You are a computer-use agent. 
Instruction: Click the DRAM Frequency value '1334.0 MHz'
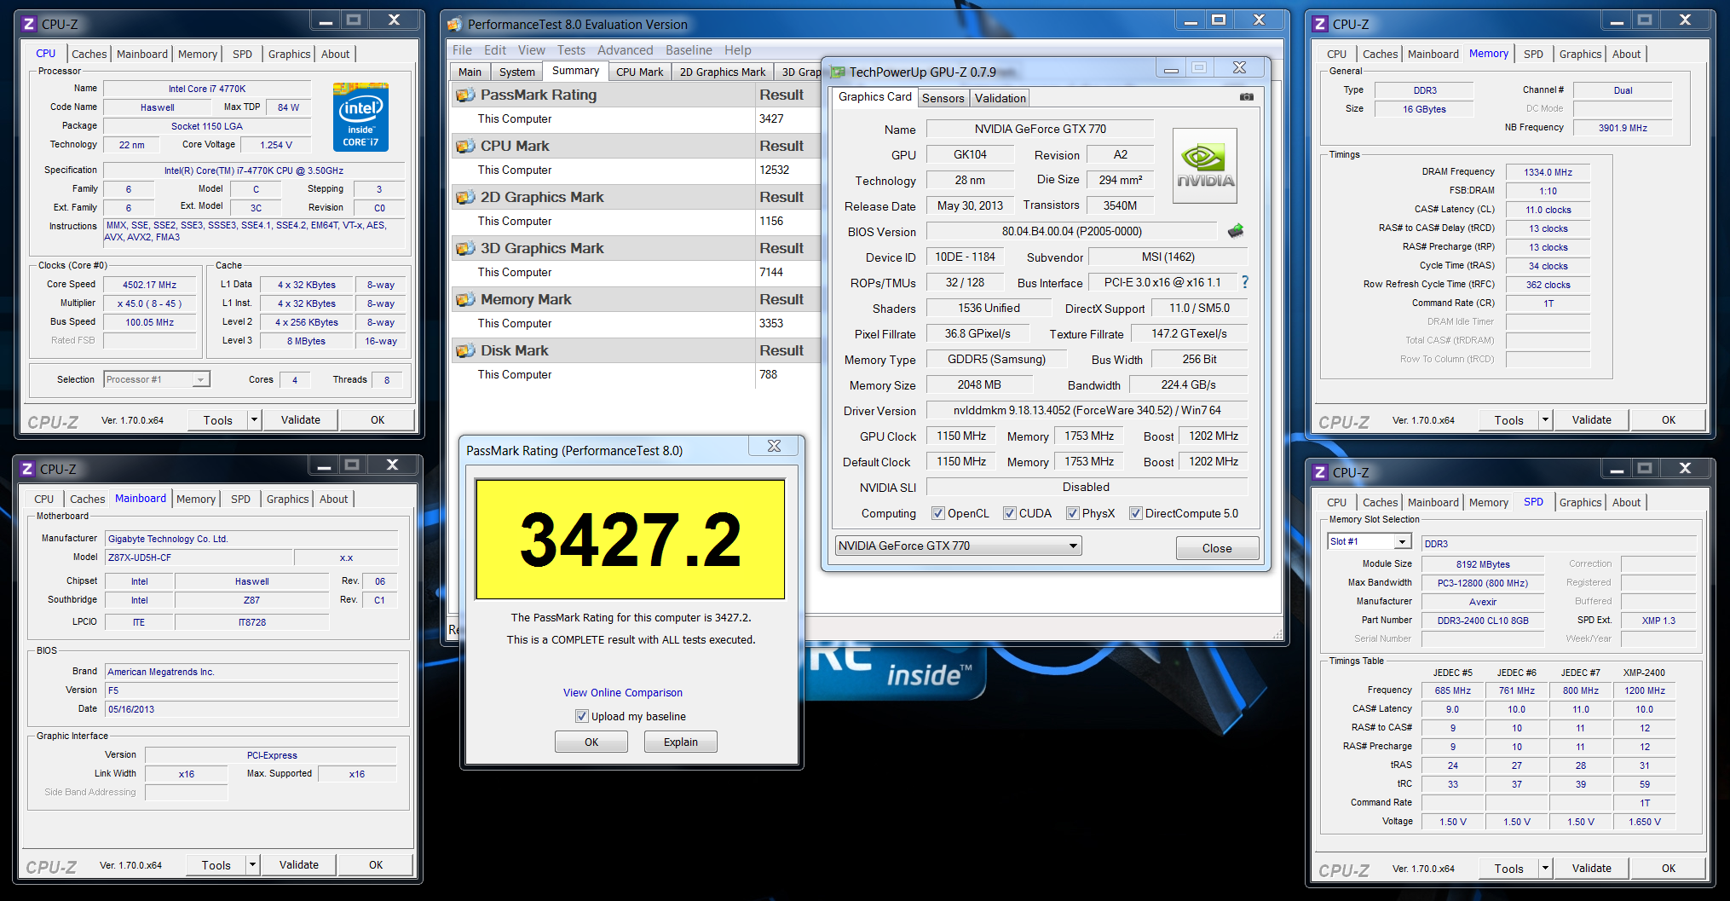1548,172
